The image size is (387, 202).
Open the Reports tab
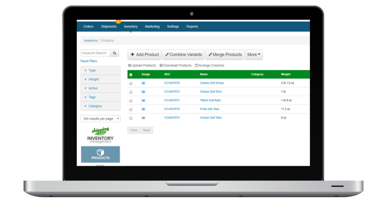(192, 26)
